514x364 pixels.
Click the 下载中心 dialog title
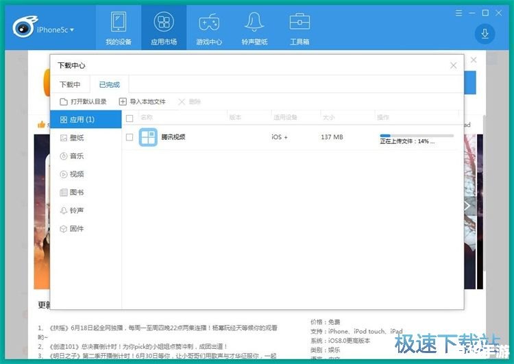coord(71,66)
